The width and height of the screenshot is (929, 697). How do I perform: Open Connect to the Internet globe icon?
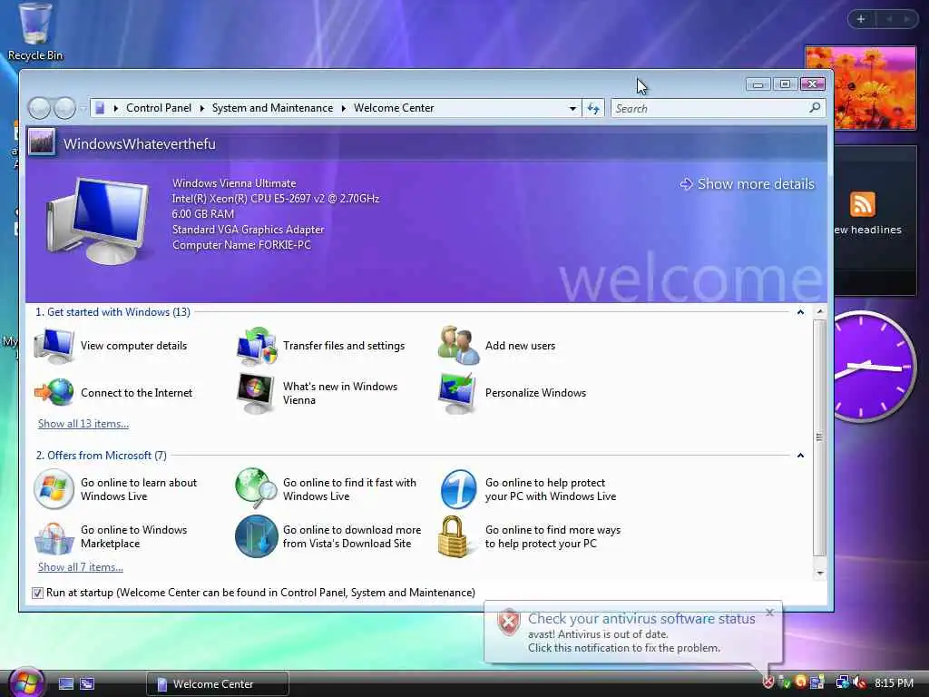coord(54,392)
